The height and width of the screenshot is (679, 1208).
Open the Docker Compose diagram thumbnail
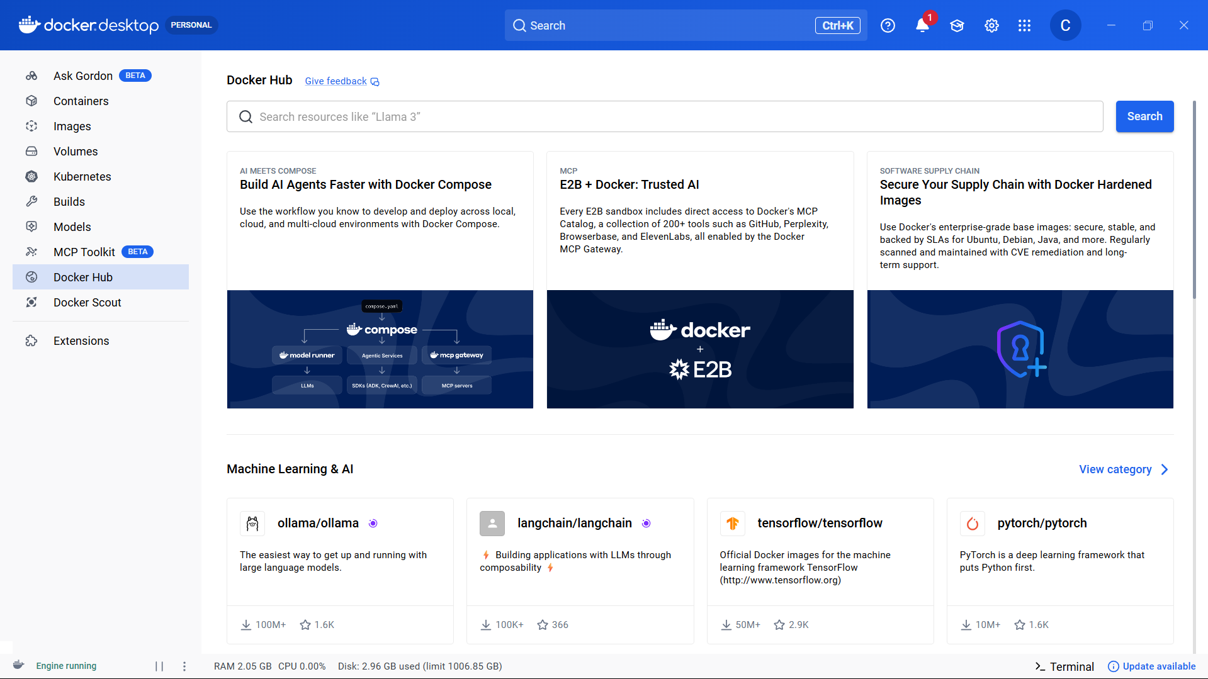point(380,349)
